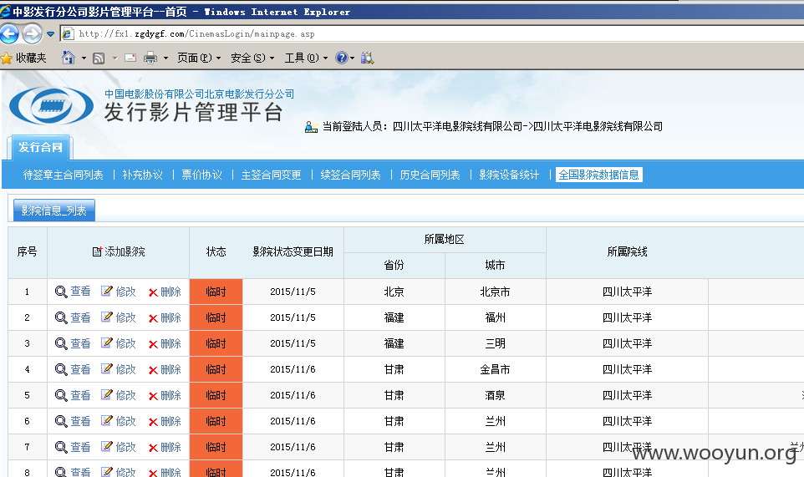Click 删除 link in row 4

[170, 370]
